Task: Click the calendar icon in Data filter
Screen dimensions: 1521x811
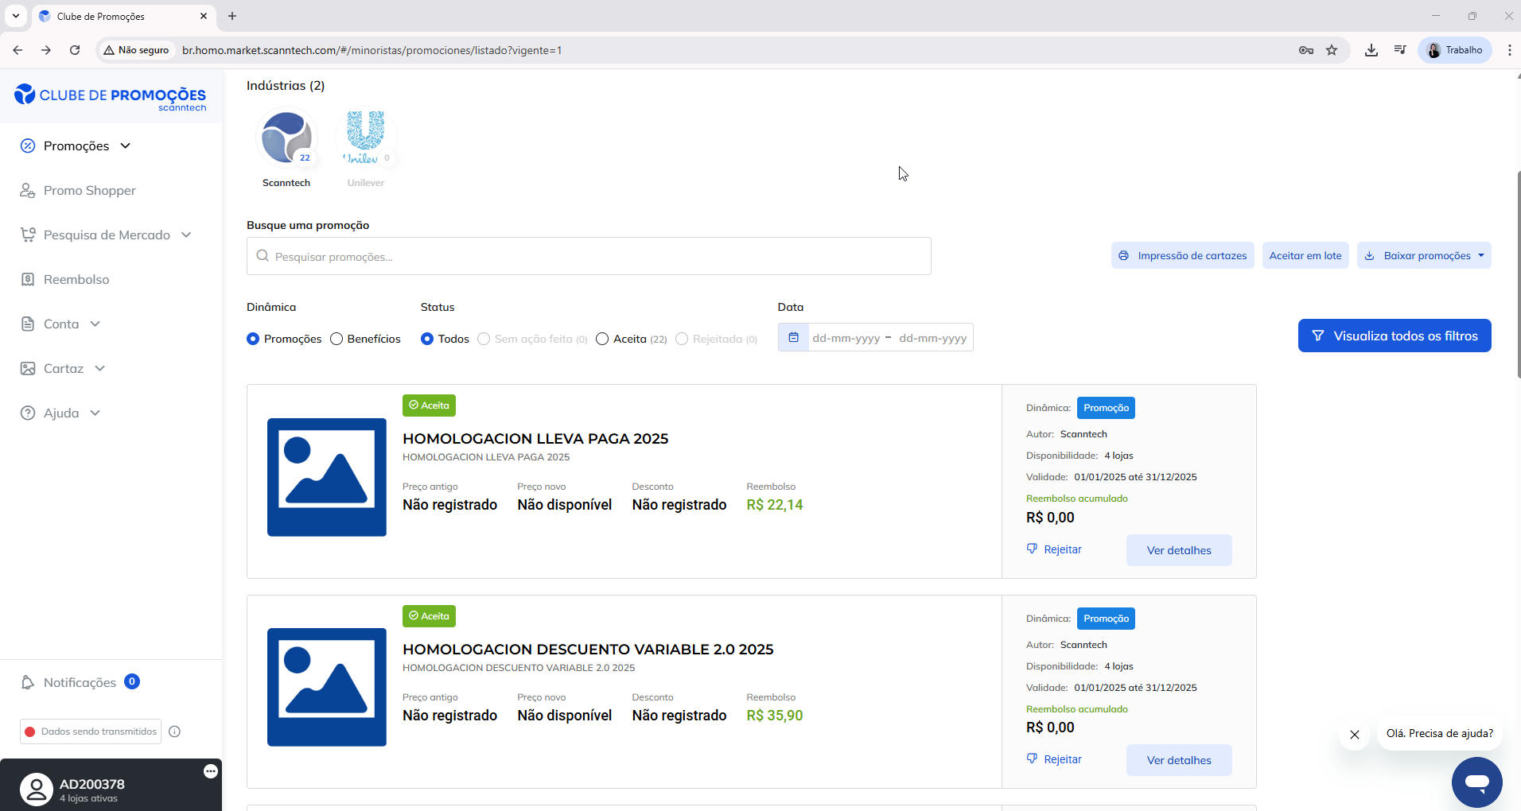Action: click(793, 338)
